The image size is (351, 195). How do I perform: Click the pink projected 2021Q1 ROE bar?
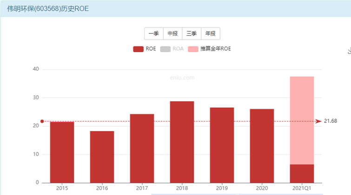click(302, 121)
